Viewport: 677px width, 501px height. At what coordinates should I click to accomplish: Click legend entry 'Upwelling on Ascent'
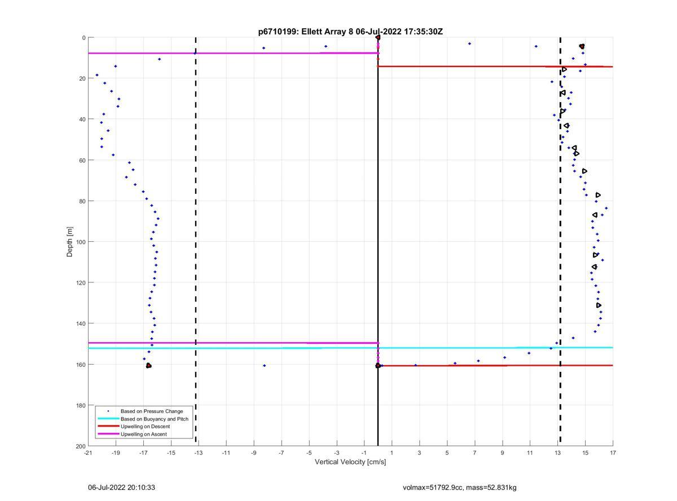[x=144, y=433]
